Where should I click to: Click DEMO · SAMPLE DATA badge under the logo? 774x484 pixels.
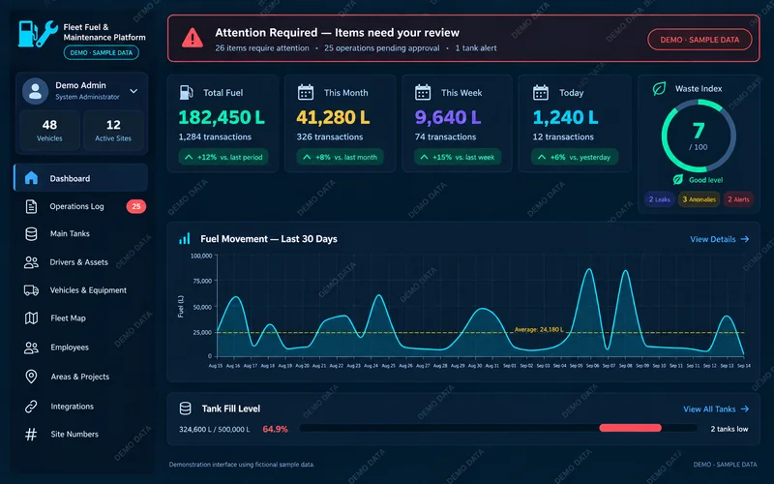pos(102,52)
